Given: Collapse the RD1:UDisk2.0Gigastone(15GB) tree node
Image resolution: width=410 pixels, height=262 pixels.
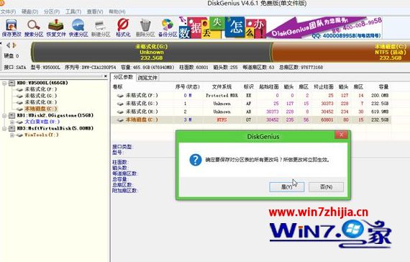Looking at the screenshot, I should tap(4, 115).
